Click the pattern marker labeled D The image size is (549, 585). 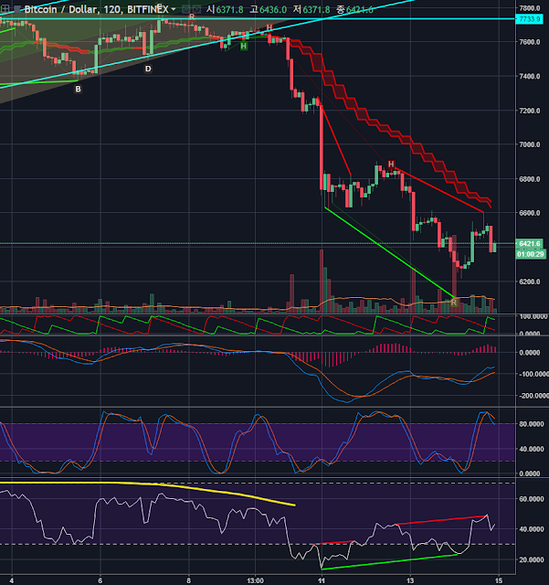coord(148,69)
